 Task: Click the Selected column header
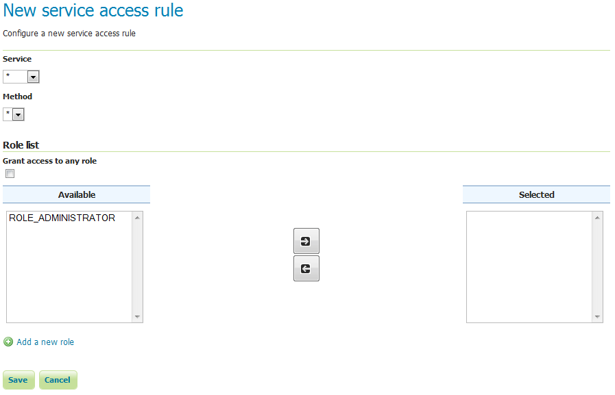pos(536,195)
